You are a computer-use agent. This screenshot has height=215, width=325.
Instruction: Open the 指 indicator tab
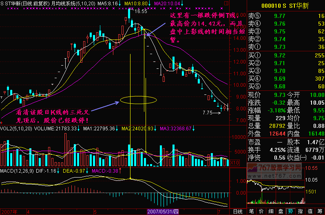(x=300, y=211)
